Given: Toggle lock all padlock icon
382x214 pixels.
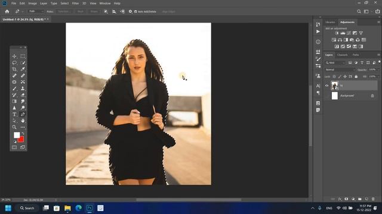Looking at the screenshot, I should pos(356,77).
